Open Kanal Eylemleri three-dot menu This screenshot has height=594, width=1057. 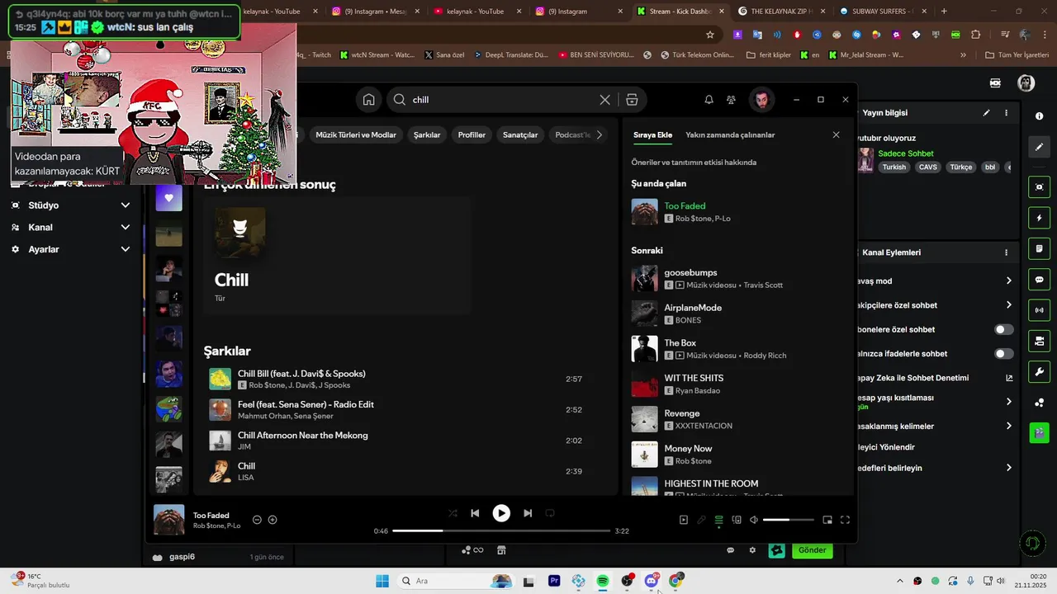click(x=1006, y=252)
